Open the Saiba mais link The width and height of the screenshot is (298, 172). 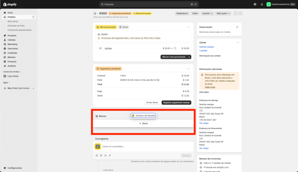pyautogui.click(x=210, y=87)
